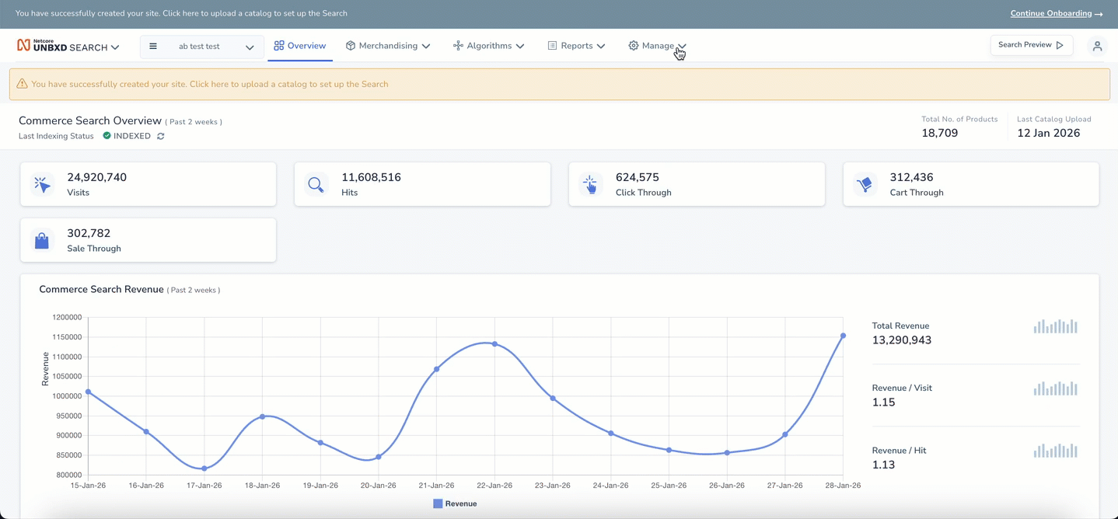Click the hamburger icon in site selector

[x=153, y=47]
